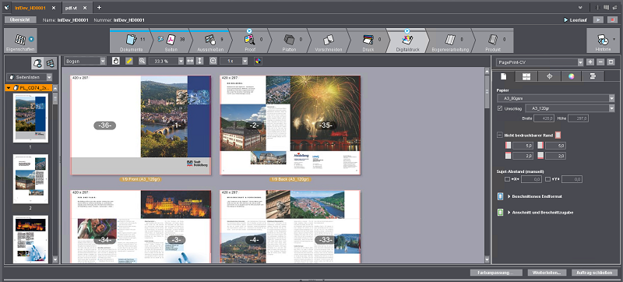Go to the Druck workflow step
Image resolution: width=623 pixels, height=282 pixels.
coord(368,41)
